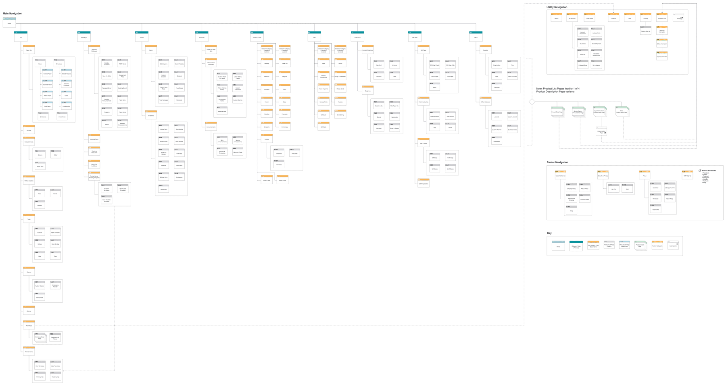Select the Parties primary category node

tap(142, 36)
